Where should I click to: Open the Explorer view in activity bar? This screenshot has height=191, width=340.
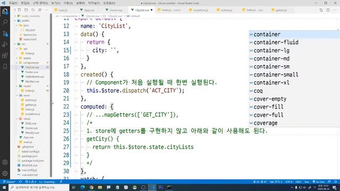[5, 11]
